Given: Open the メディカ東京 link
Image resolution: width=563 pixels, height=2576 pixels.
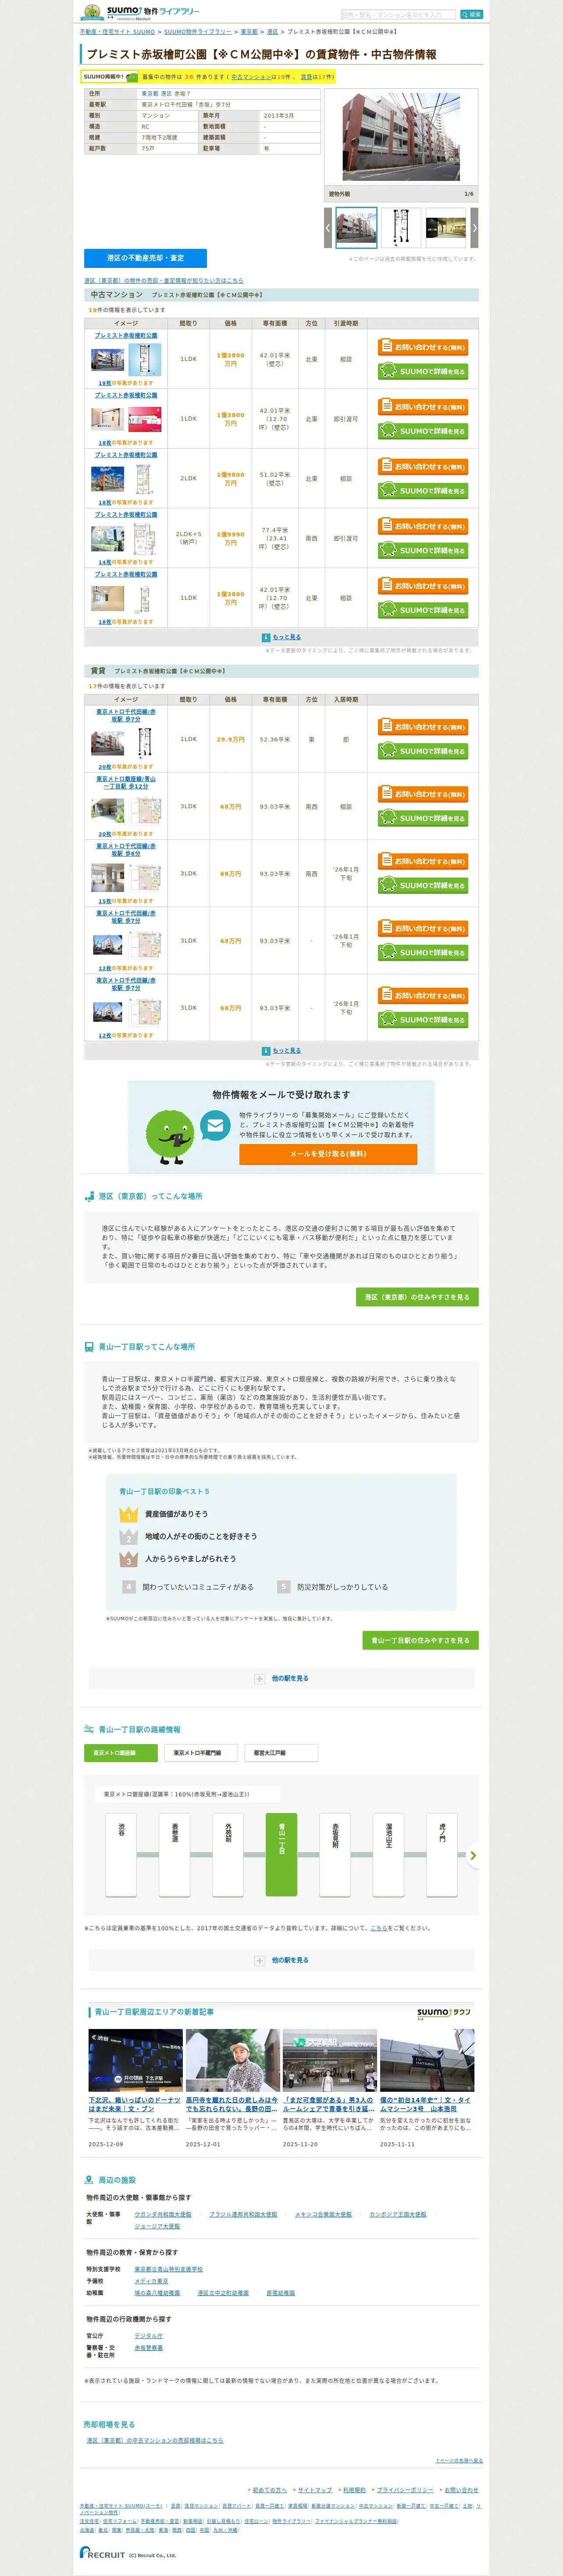Looking at the screenshot, I should tap(152, 2281).
